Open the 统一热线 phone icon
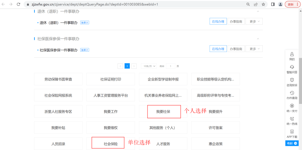This screenshot has width=302, height=150. pyautogui.click(x=292, y=119)
